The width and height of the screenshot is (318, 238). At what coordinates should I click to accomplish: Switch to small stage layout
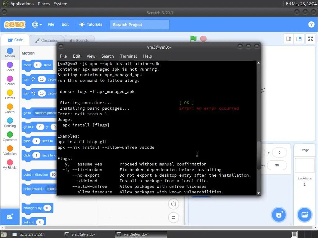coord(288,39)
